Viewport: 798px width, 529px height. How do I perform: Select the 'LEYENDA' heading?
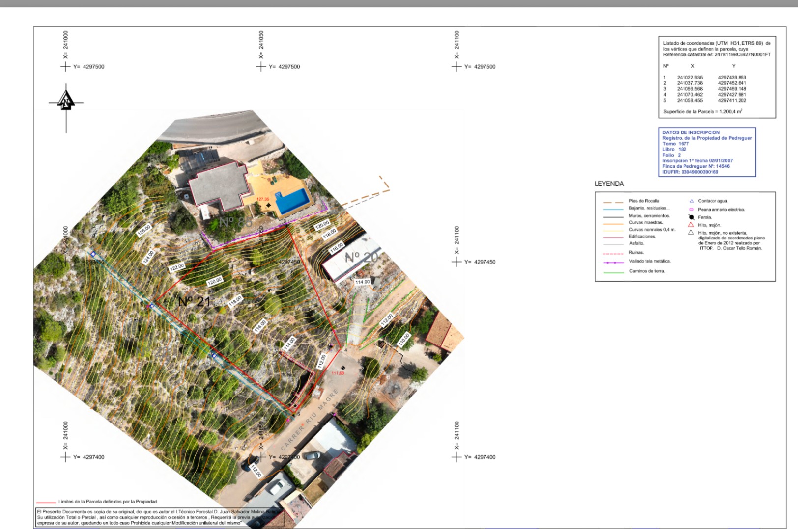point(609,184)
